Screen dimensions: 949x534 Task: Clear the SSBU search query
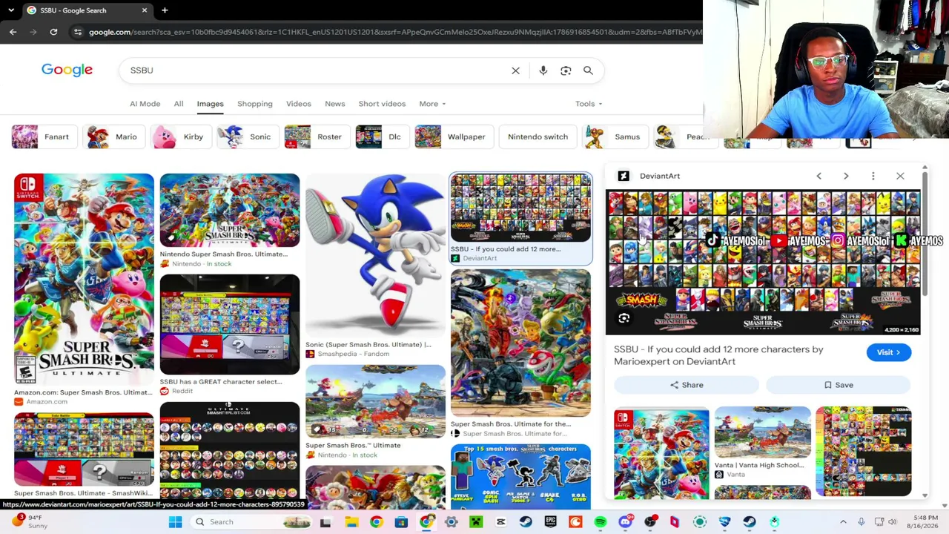pos(515,70)
